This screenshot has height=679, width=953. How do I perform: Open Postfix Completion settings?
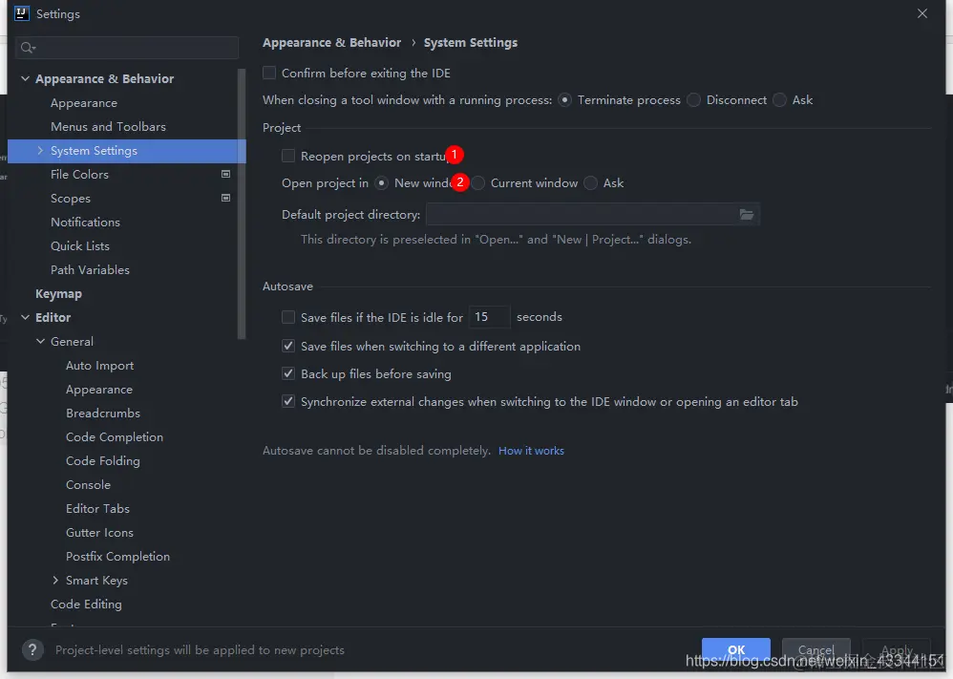point(117,556)
